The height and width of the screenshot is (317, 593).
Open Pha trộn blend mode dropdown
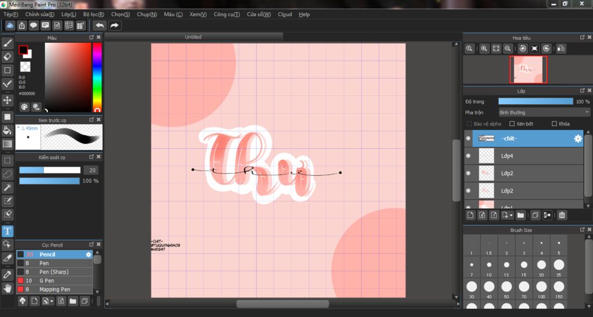544,112
